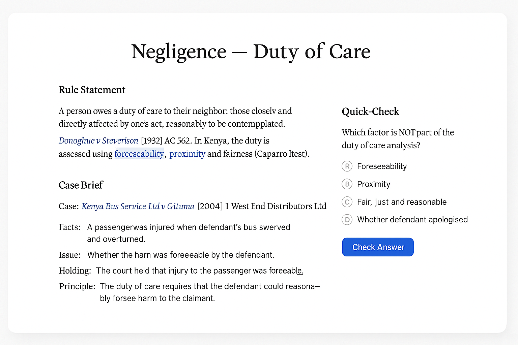Open the Kenya Bus Service Ltd v Gituma link
Screen dimensions: 518x345
[x=138, y=206]
